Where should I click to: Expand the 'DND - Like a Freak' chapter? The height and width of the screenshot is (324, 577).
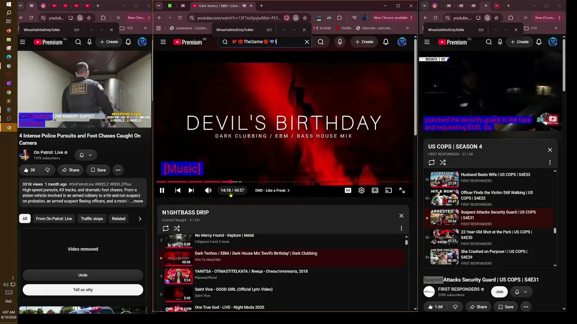pos(272,190)
